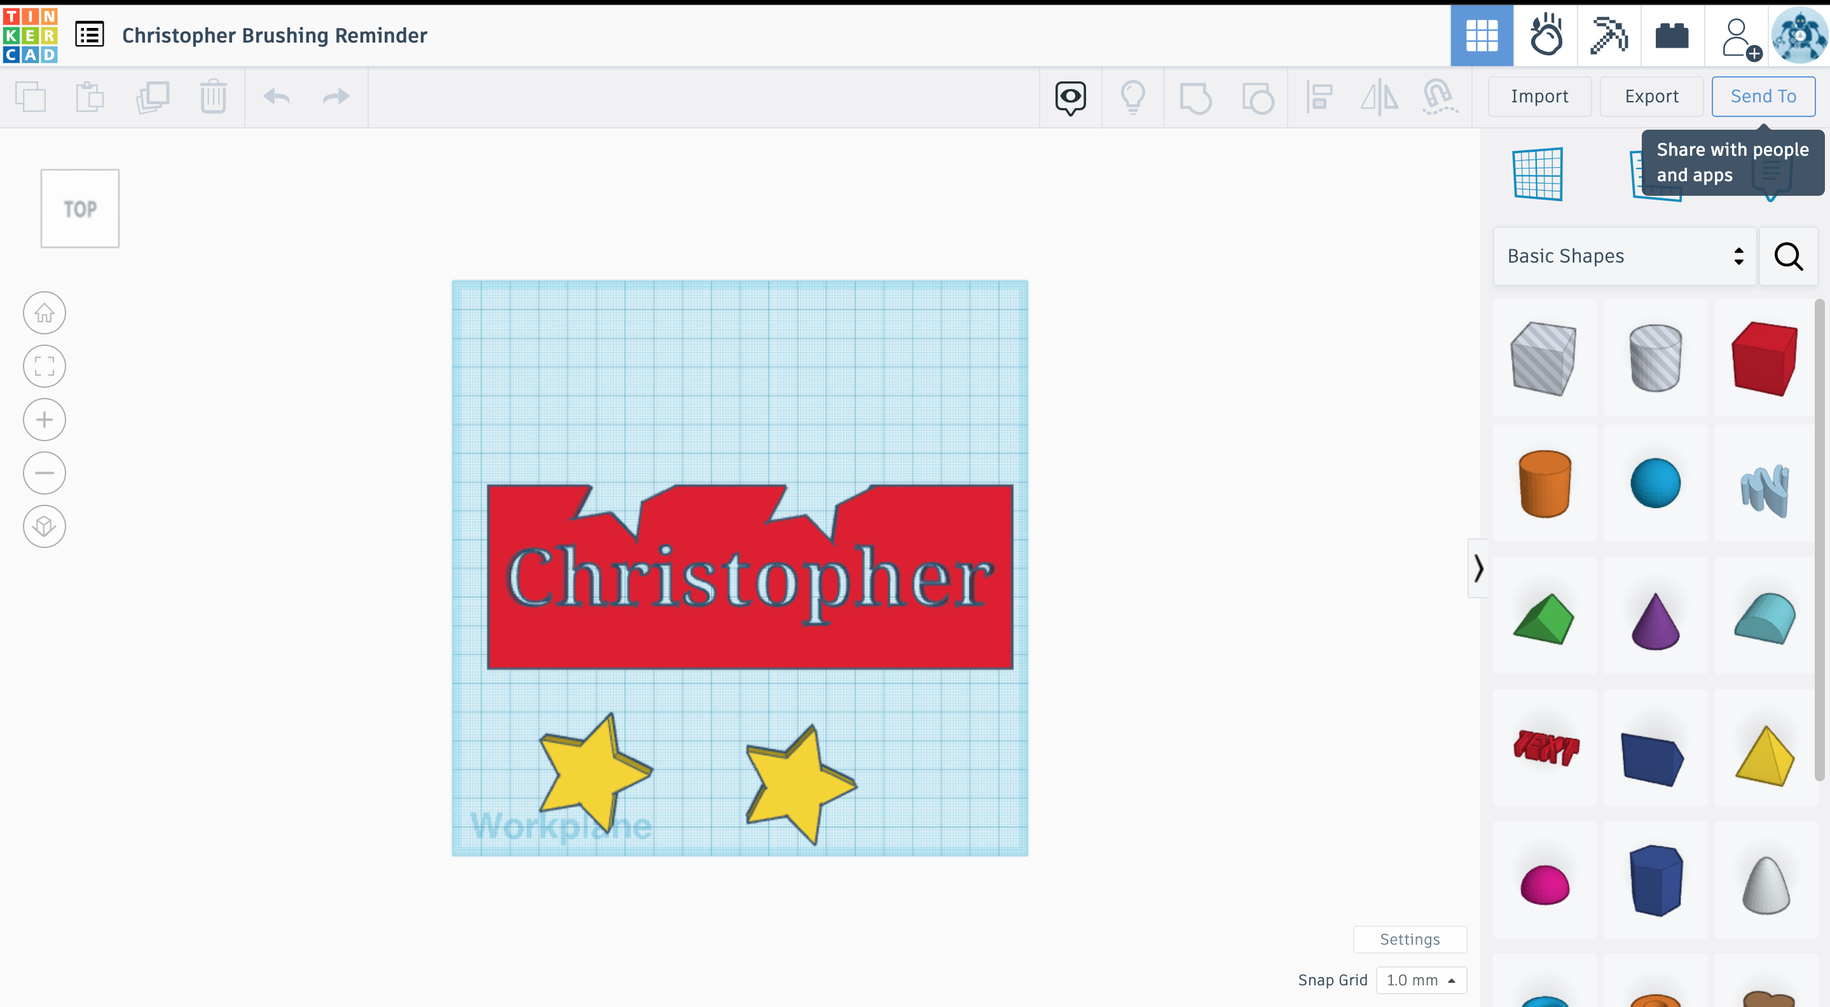Viewport: 1830px width, 1007px height.
Task: Click the Align objects tool icon
Action: (x=1319, y=95)
